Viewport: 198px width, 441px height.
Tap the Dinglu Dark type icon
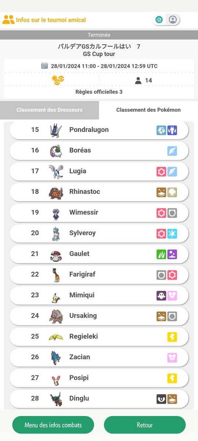click(x=161, y=399)
